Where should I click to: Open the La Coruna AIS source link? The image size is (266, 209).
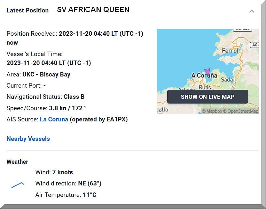(x=54, y=119)
